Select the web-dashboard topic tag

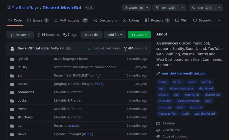point(205,114)
